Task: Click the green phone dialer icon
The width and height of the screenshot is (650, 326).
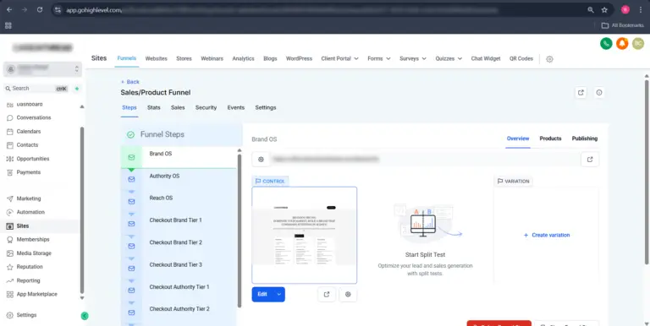Action: pos(606,43)
